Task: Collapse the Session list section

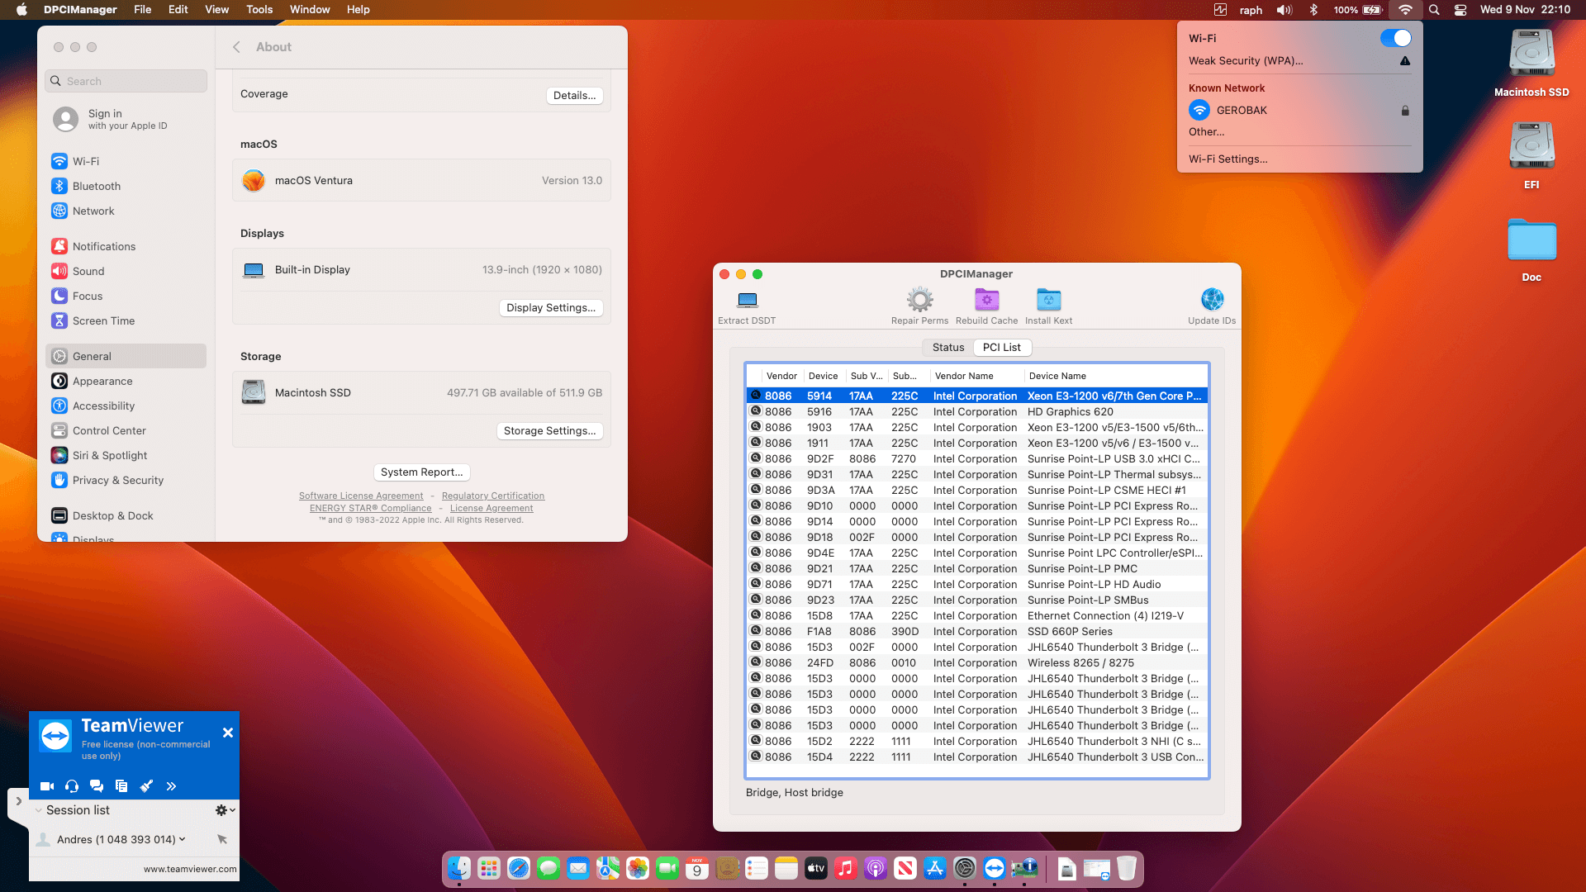Action: click(39, 810)
